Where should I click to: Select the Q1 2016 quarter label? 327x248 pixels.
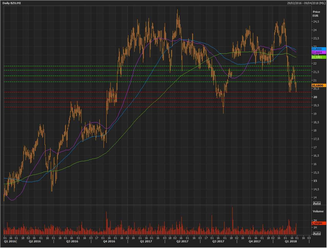click(10, 241)
